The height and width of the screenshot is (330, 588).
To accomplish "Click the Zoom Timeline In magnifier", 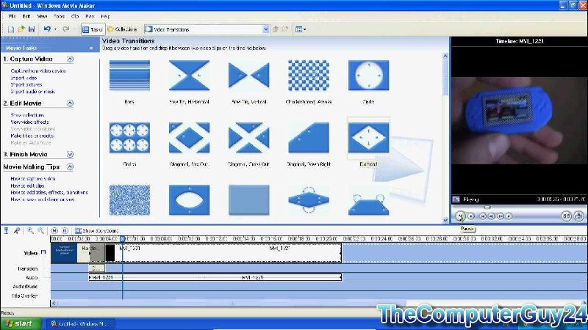I will click(30, 231).
